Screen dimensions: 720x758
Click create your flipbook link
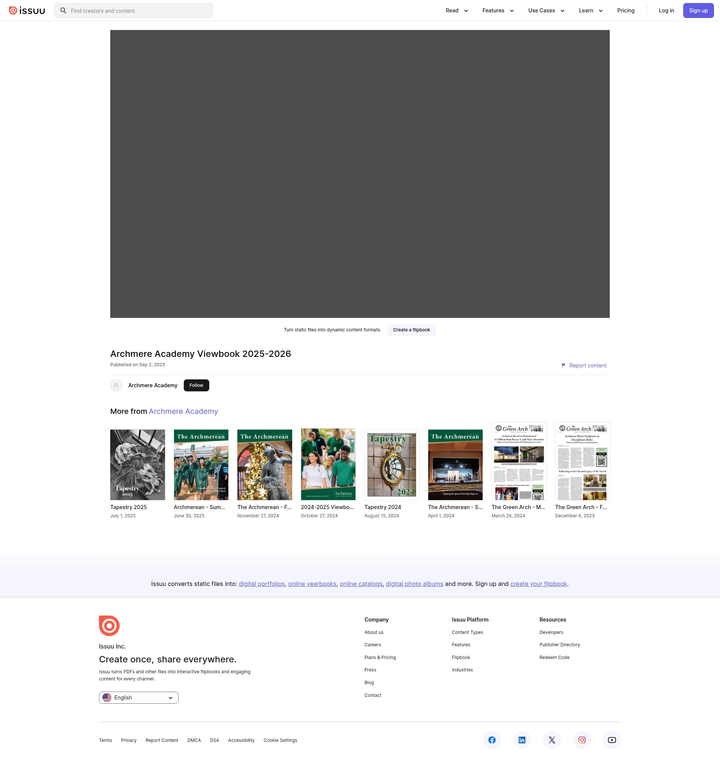538,584
